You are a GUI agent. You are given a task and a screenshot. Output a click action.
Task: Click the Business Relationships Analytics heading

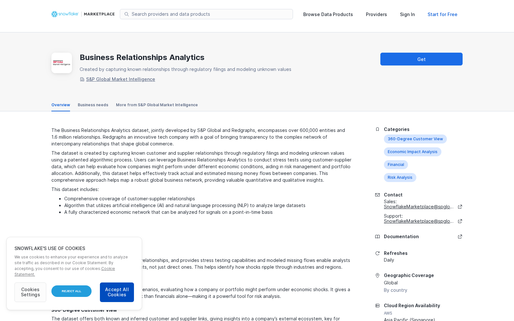coord(142,57)
